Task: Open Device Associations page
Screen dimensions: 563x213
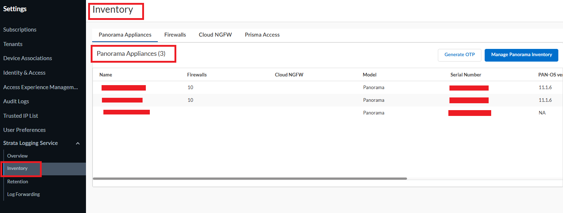Action: (x=28, y=58)
